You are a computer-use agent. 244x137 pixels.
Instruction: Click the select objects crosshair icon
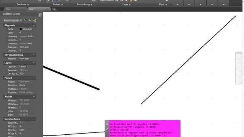(x=30, y=21)
